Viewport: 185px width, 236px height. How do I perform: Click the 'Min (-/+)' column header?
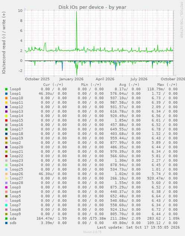pos(91,85)
